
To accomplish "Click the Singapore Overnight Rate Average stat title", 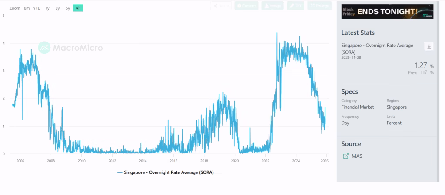I will [x=377, y=48].
